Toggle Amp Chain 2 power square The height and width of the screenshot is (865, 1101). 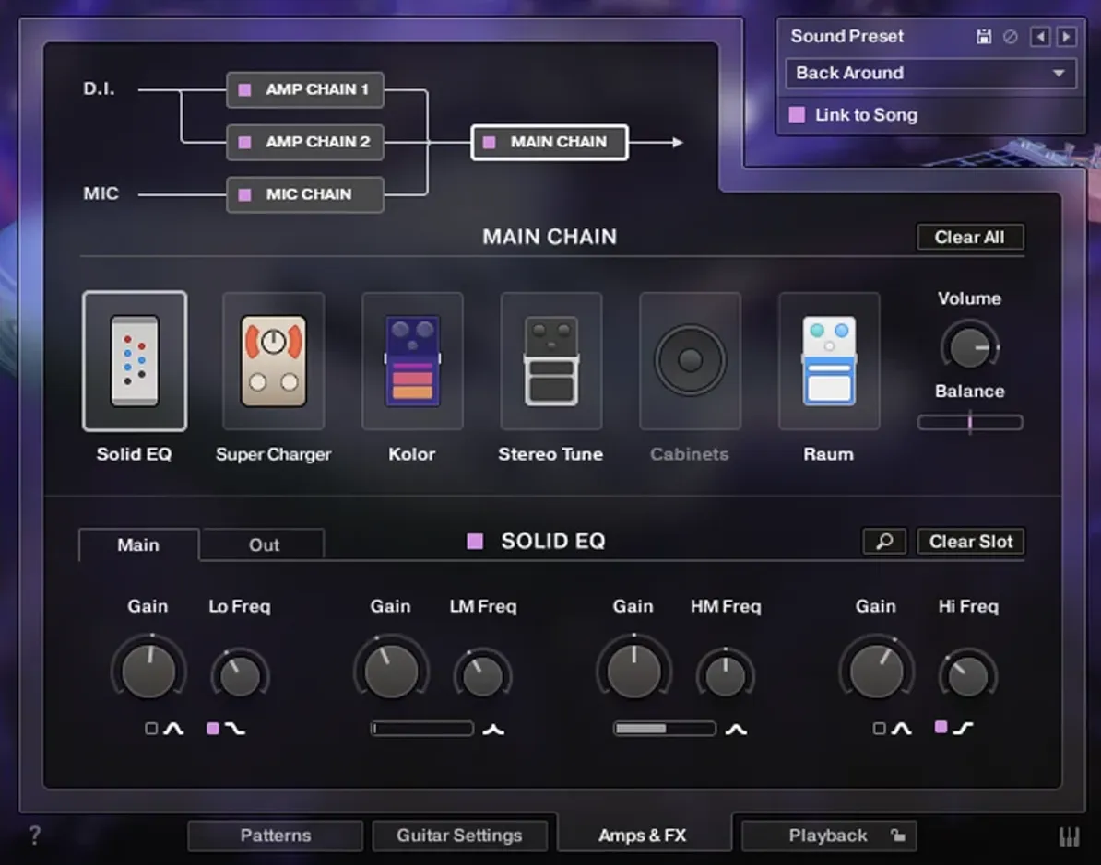tap(244, 143)
